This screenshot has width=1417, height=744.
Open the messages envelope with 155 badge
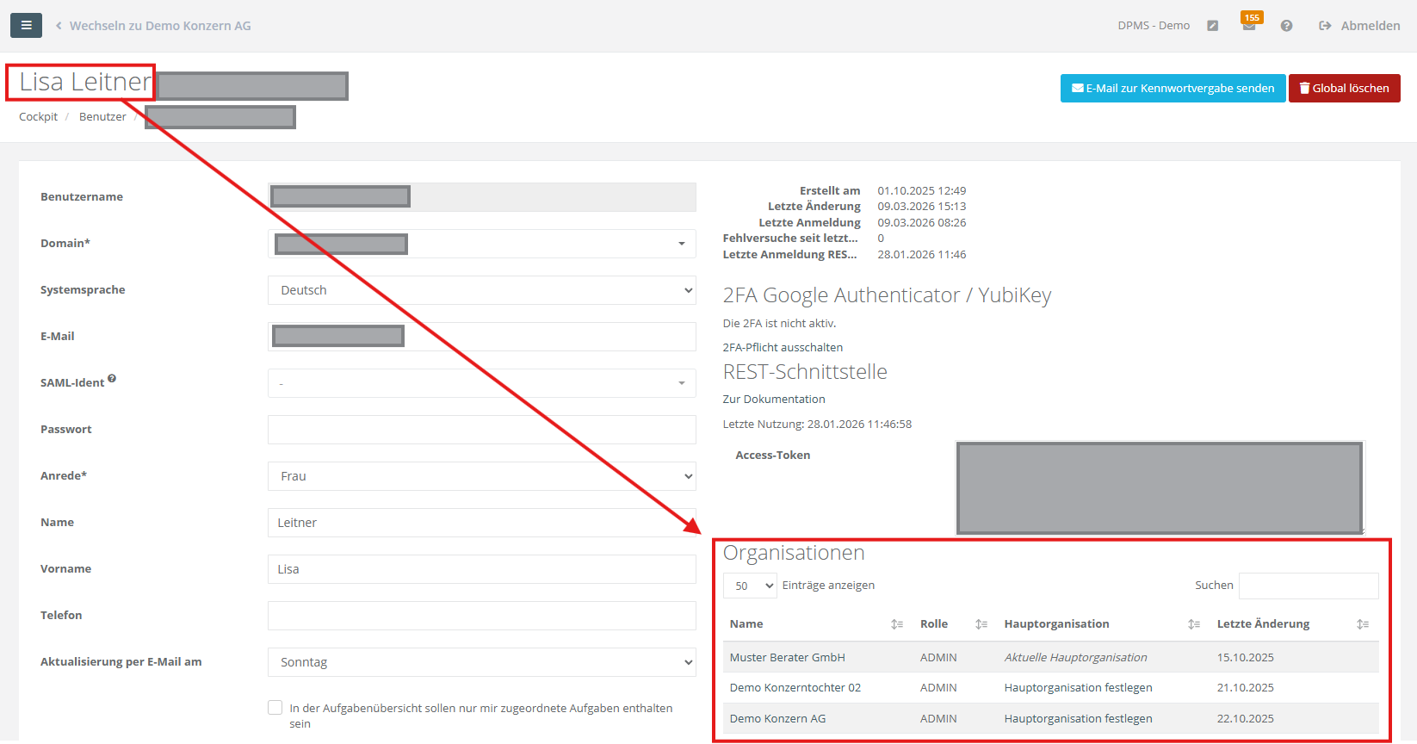click(1248, 27)
